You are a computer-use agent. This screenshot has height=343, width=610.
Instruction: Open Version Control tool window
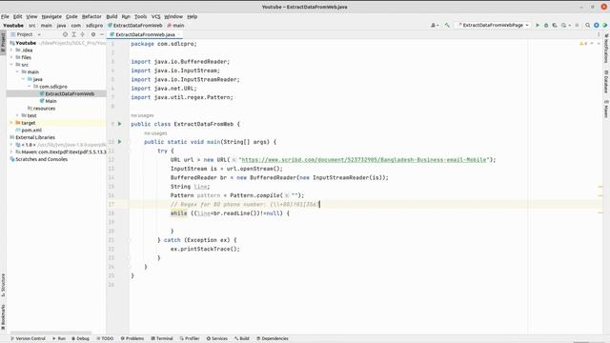coord(28,339)
